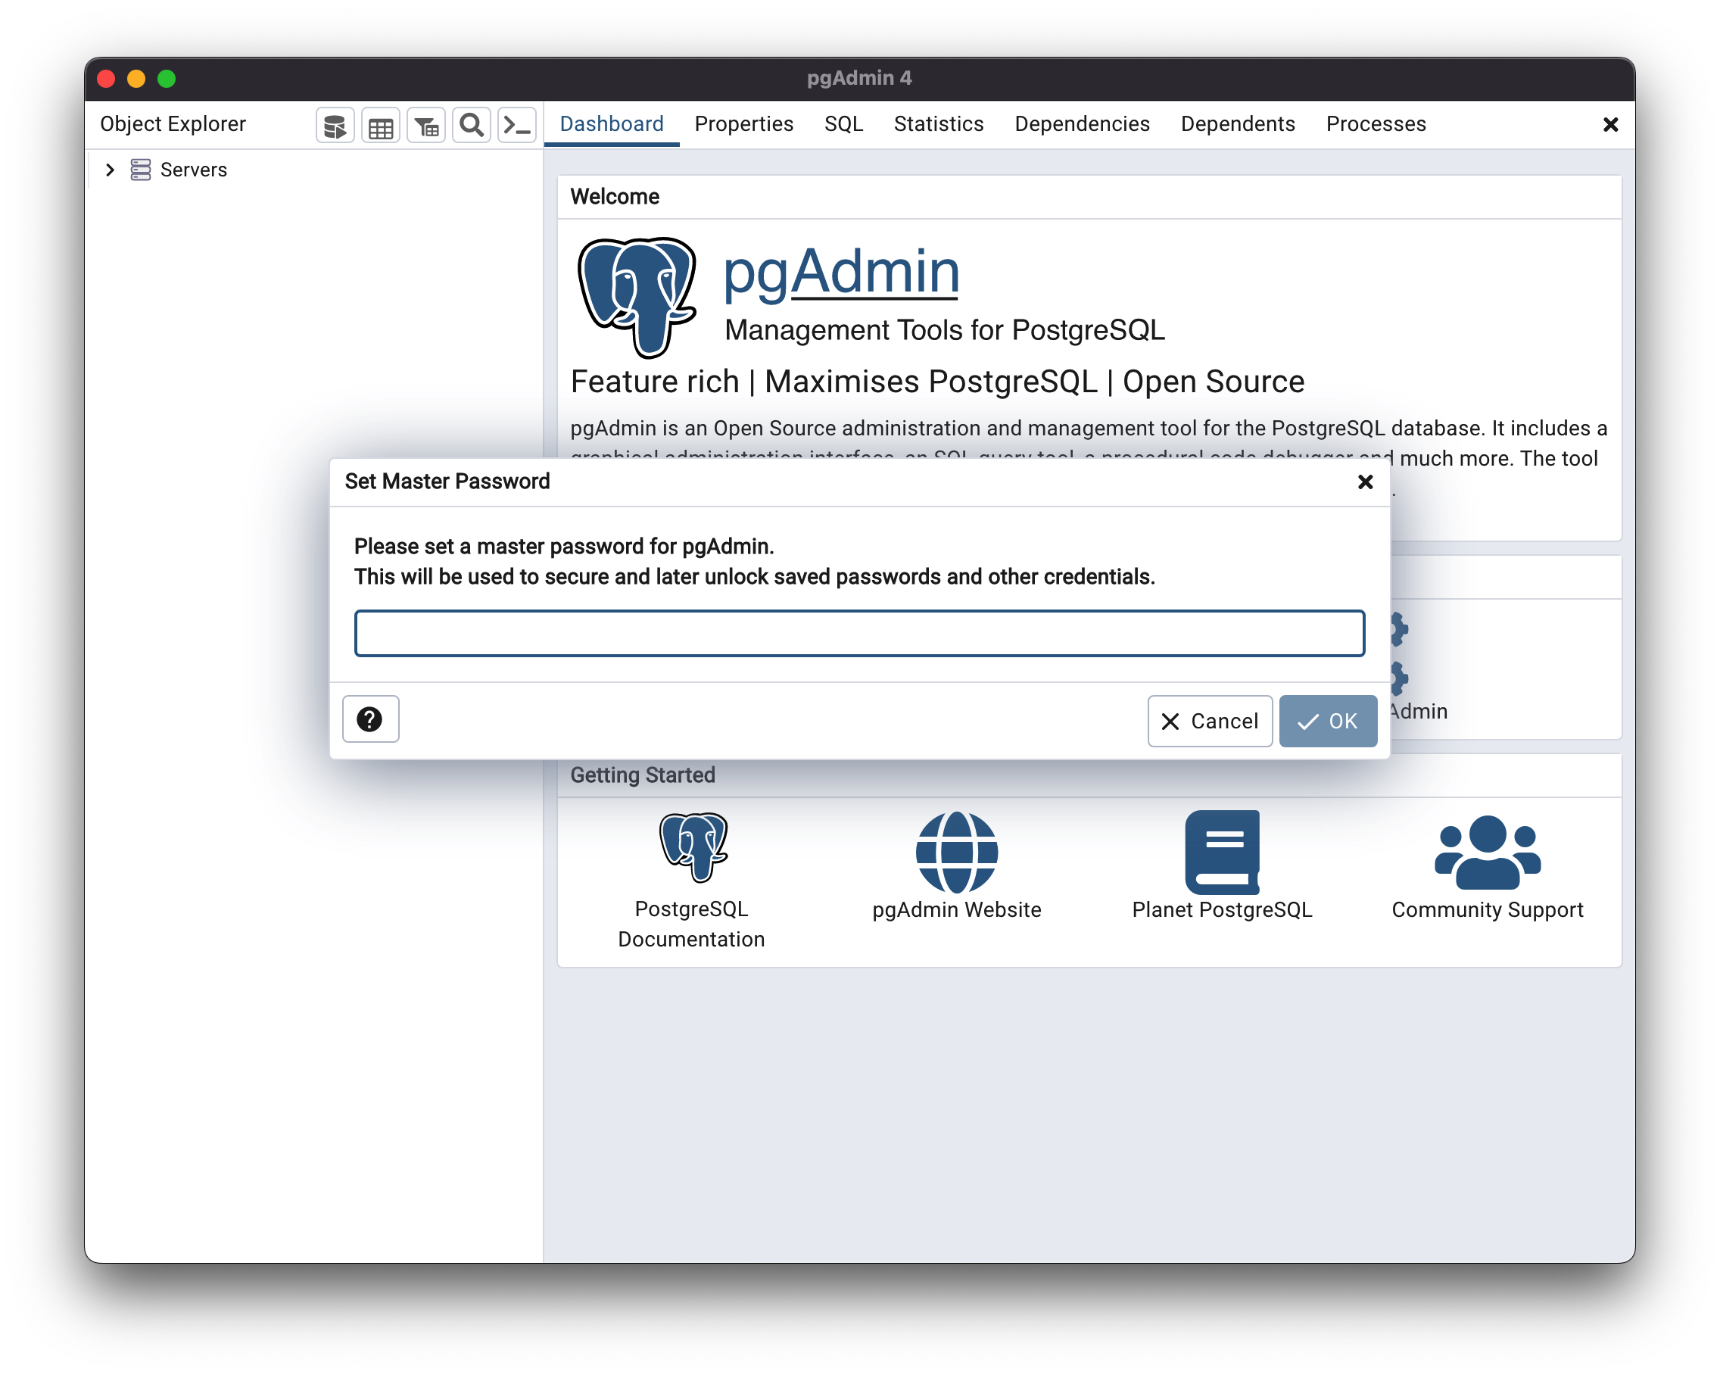Screen dimensions: 1720x1375
Task: Click the pgAdmin logo heading link
Action: 841,272
